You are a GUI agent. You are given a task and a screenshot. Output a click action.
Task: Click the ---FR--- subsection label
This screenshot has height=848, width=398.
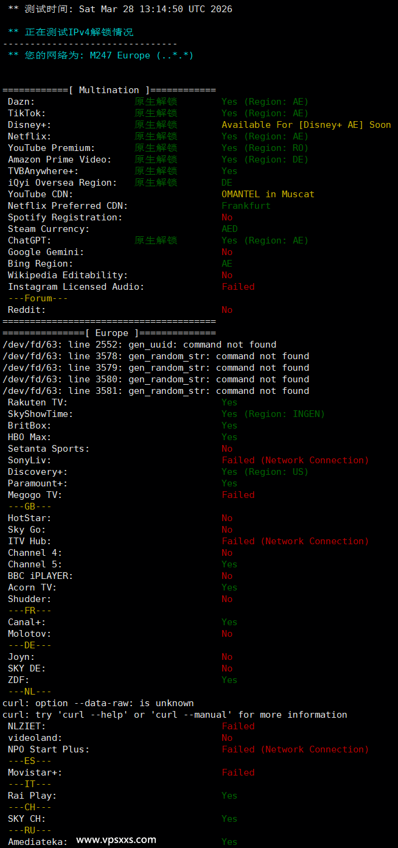(30, 611)
